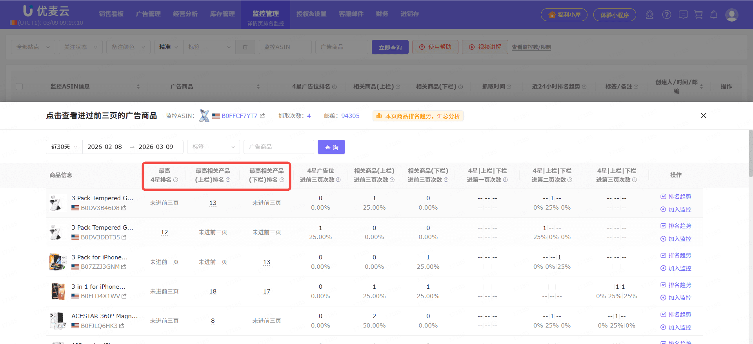The image size is (753, 344).
Task: Click the 福利小屋 button
Action: pos(564,15)
